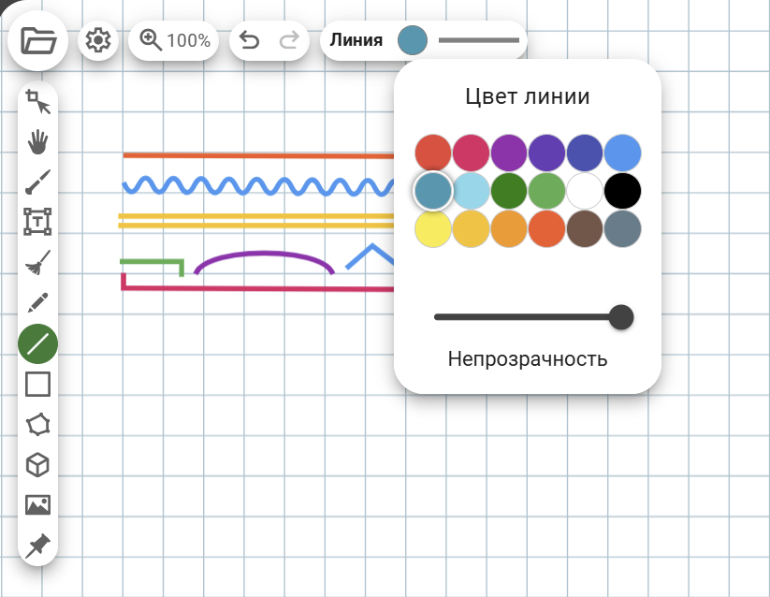The height and width of the screenshot is (597, 770).
Task: Select the 3D cube tool
Action: point(38,465)
